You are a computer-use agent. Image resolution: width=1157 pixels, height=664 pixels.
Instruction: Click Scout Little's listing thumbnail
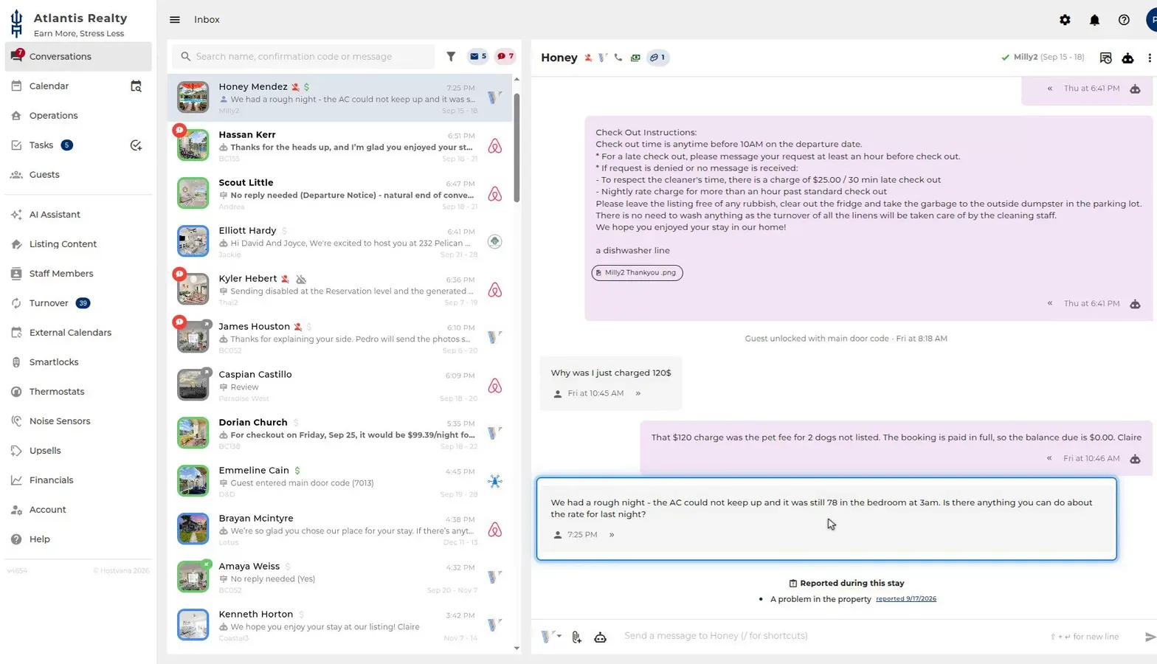point(193,193)
